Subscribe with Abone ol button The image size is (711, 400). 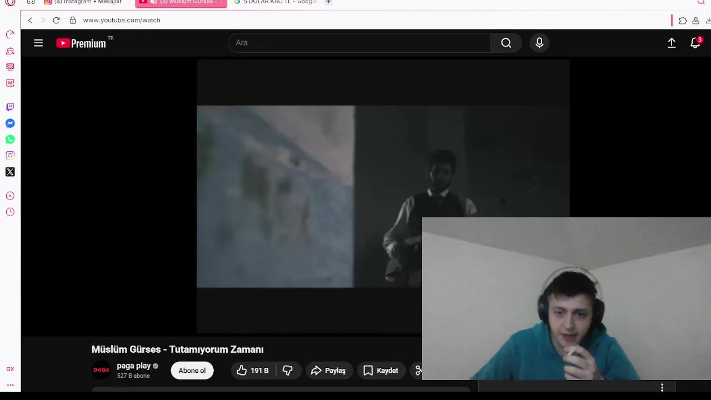tap(192, 371)
